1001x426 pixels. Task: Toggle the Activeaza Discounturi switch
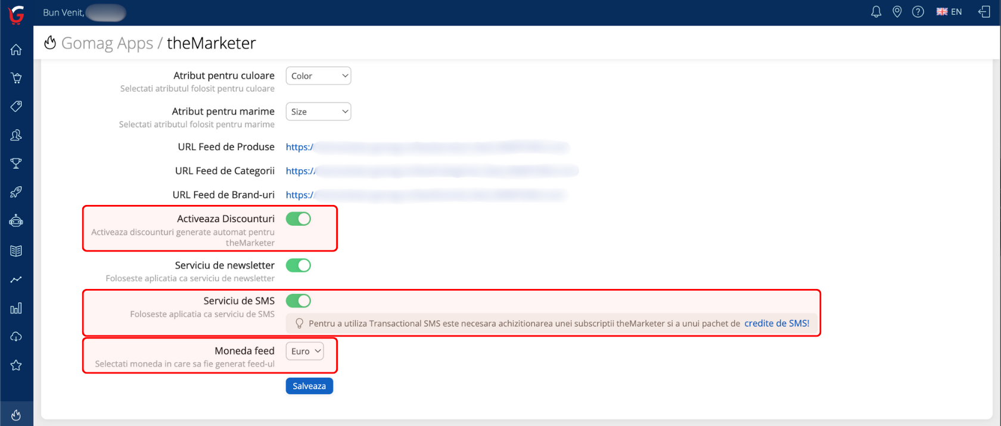tap(299, 219)
